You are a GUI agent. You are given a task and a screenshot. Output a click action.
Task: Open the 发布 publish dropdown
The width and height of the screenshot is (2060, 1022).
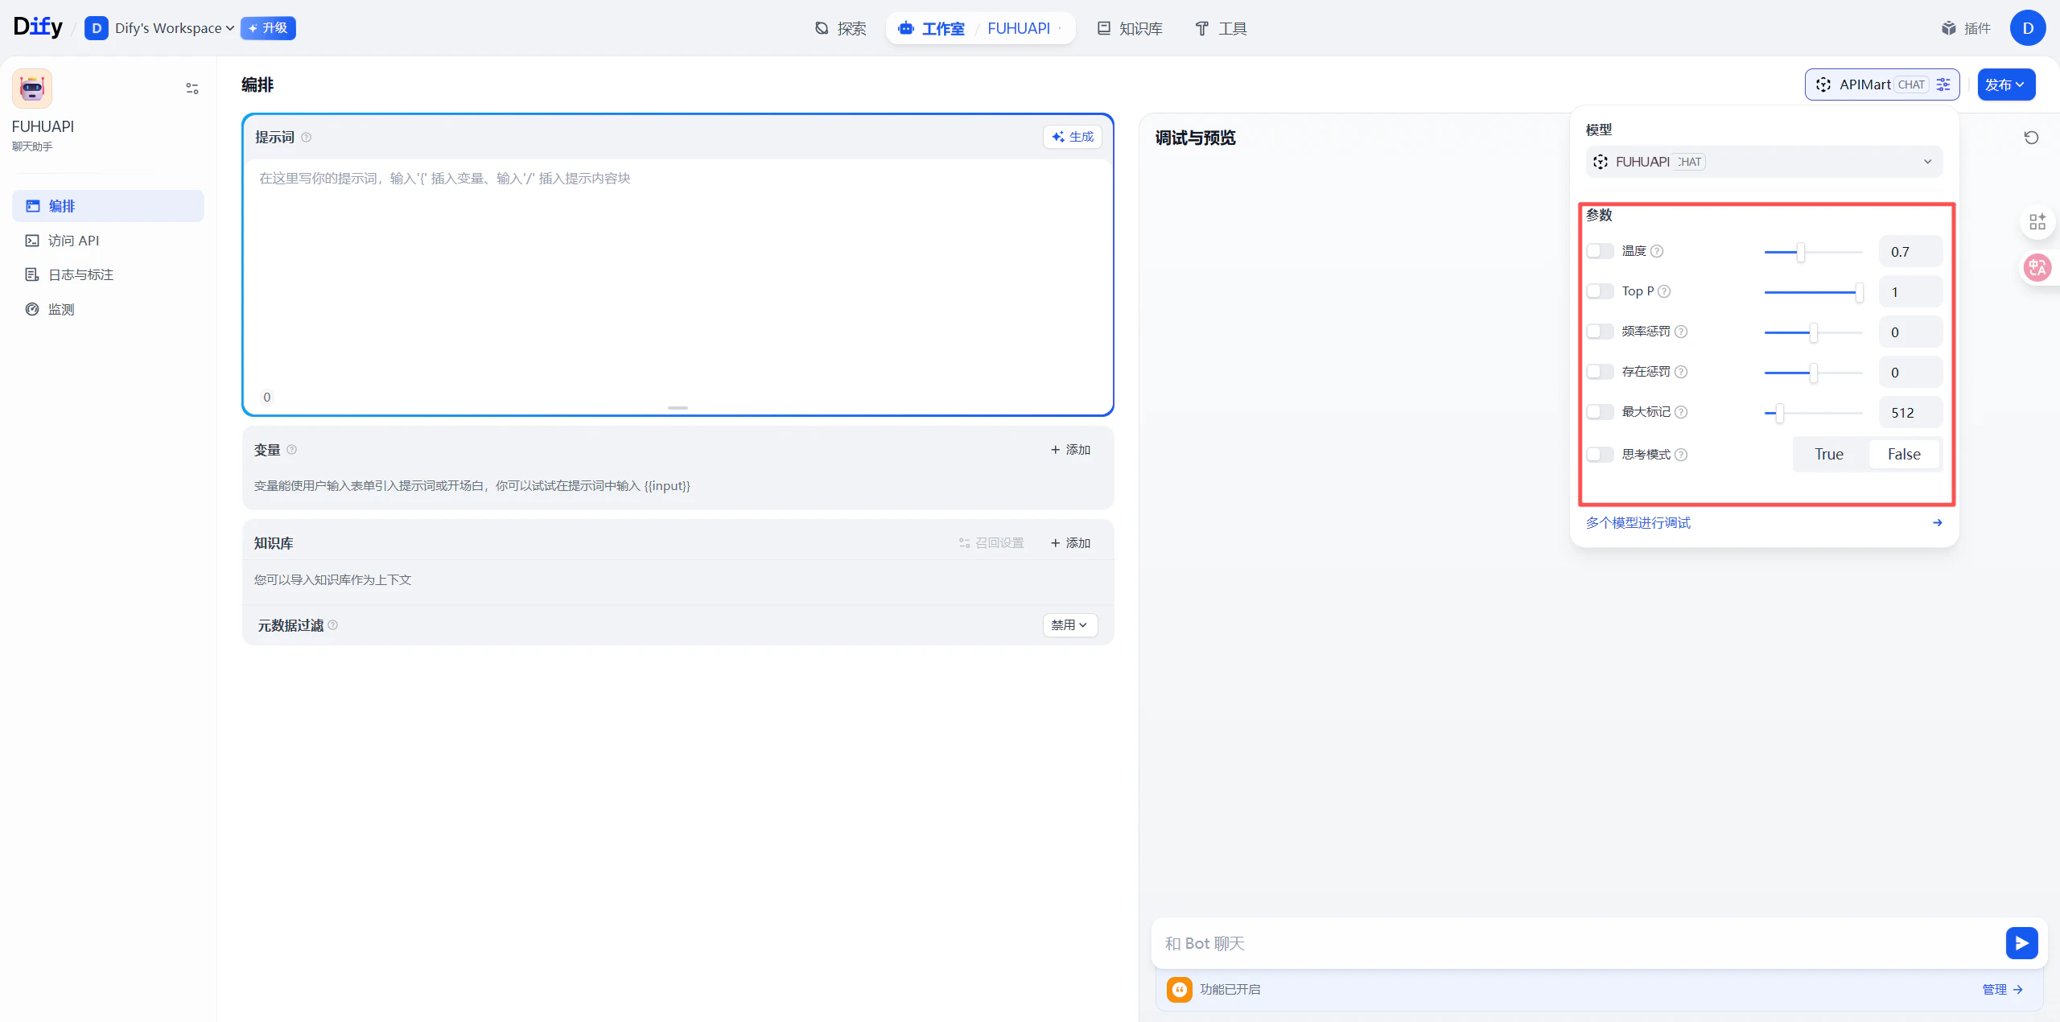2006,84
